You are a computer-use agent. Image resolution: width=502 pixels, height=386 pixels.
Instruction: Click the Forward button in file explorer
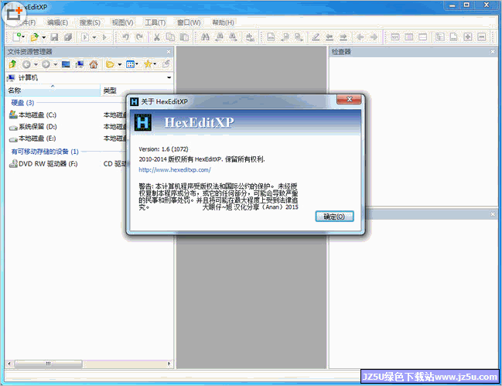coord(46,64)
